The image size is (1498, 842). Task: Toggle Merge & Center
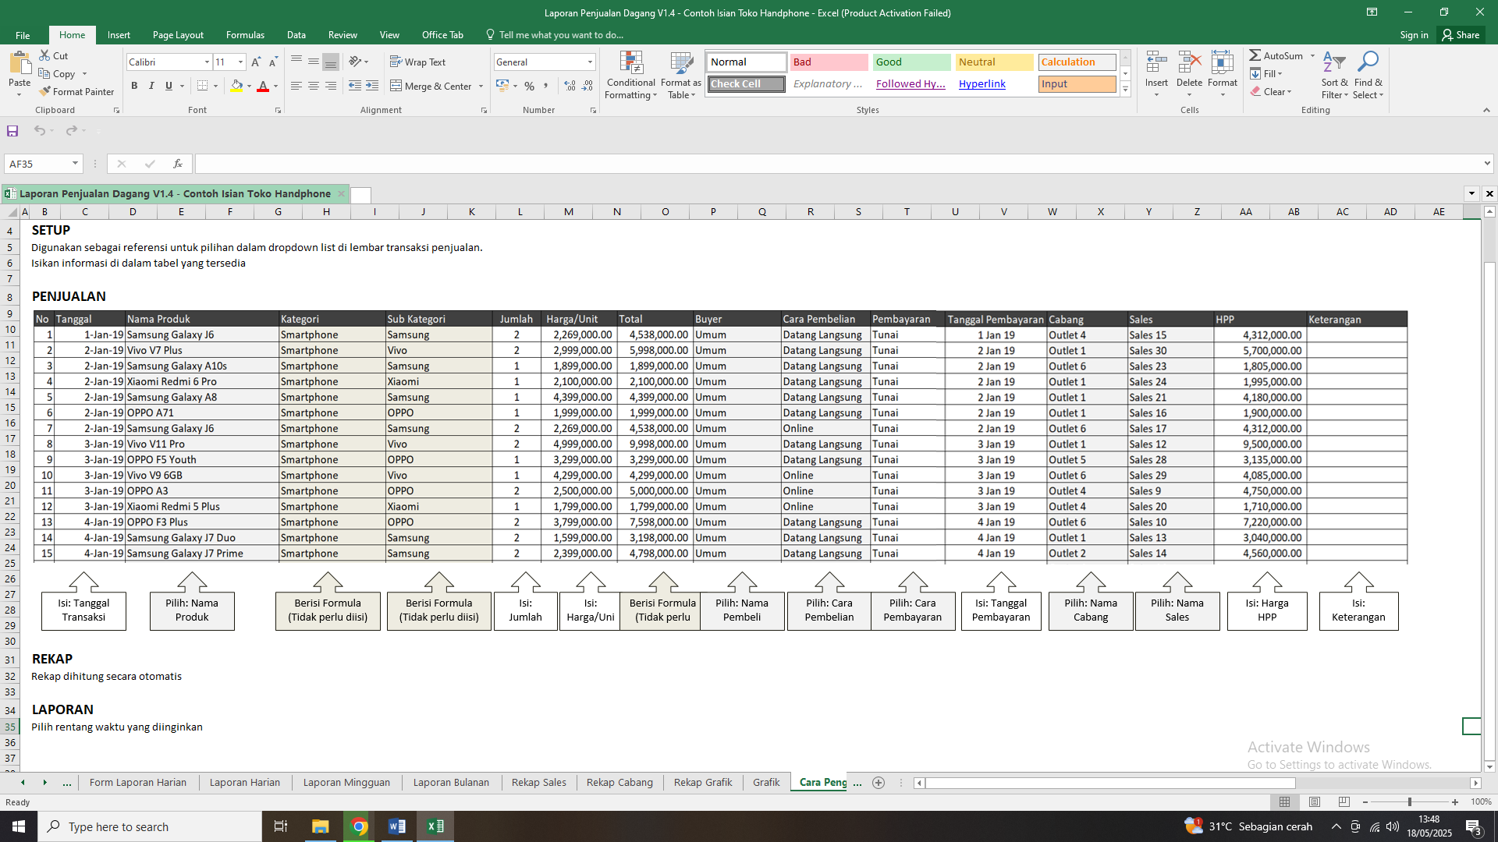click(x=431, y=86)
